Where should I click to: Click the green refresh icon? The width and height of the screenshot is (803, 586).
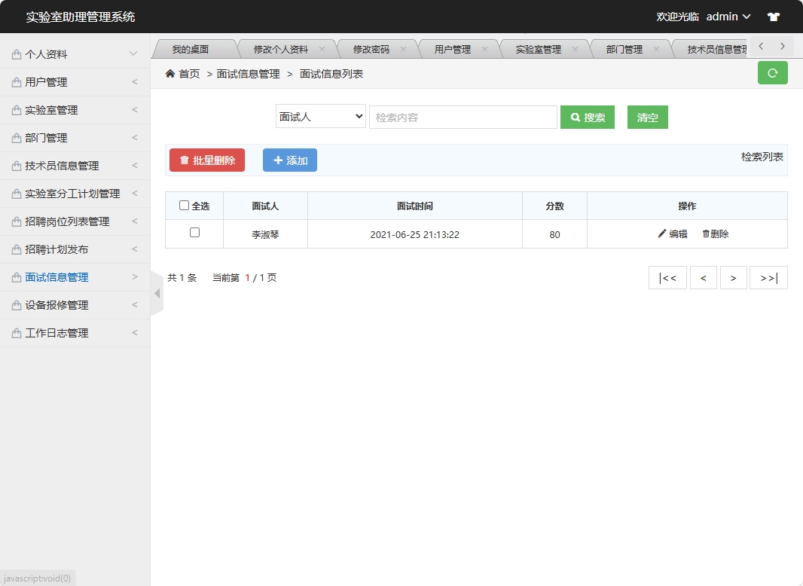click(772, 73)
